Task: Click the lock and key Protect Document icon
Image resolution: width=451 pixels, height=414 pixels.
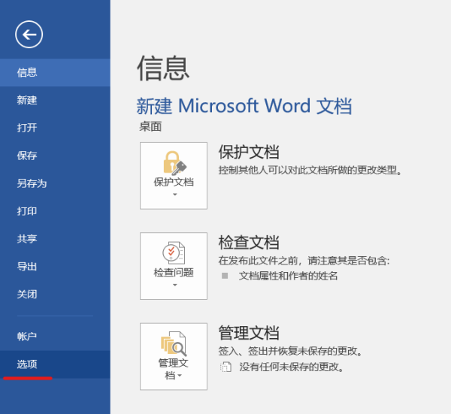Action: pos(174,162)
